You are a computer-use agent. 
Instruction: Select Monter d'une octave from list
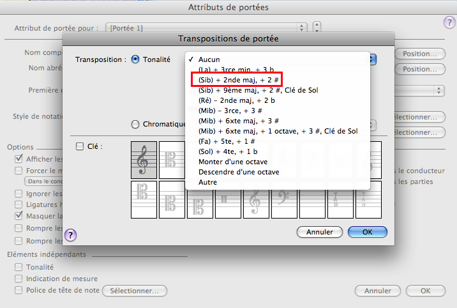point(233,162)
